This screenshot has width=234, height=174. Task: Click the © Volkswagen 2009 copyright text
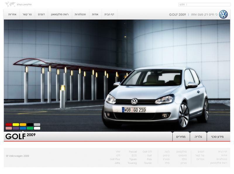18,156
